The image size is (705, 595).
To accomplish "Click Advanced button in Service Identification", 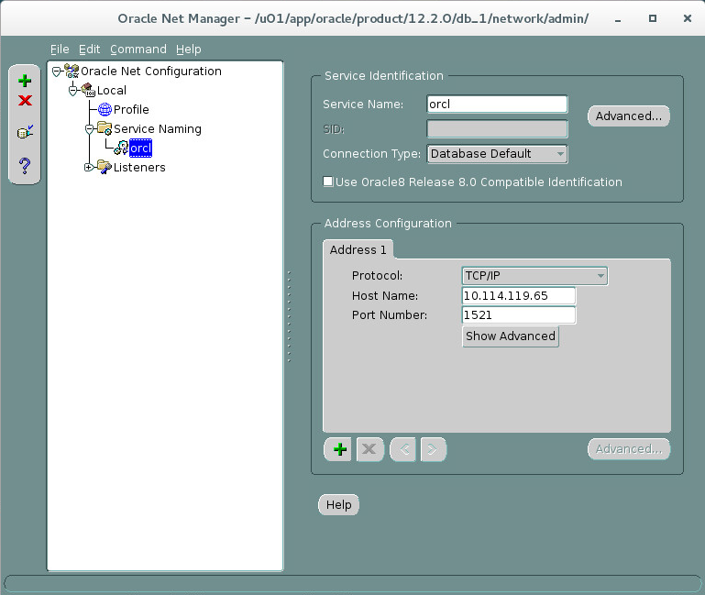I will [629, 116].
